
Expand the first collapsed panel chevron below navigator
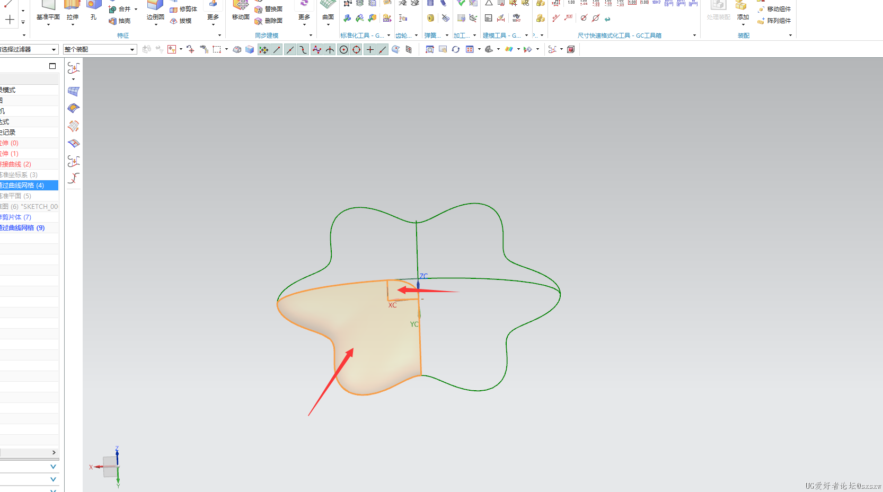[x=53, y=467]
